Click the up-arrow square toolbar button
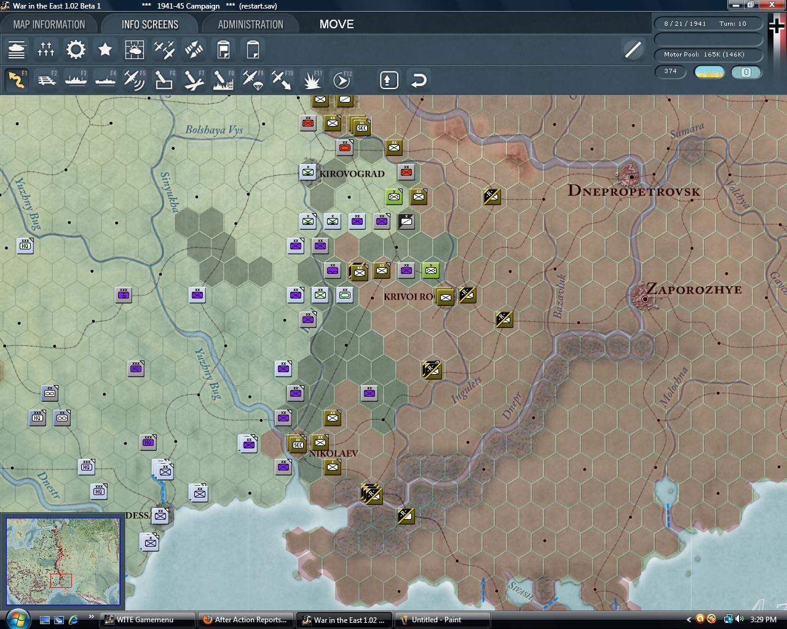Viewport: 787px width, 629px height. [389, 80]
